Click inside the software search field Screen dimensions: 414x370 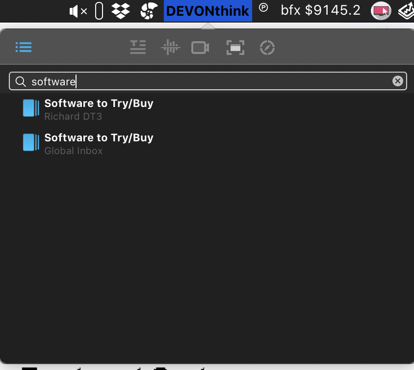point(196,81)
